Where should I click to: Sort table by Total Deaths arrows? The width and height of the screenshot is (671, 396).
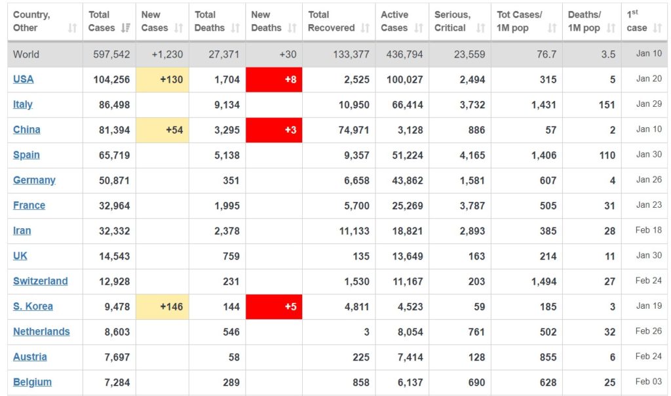[235, 28]
